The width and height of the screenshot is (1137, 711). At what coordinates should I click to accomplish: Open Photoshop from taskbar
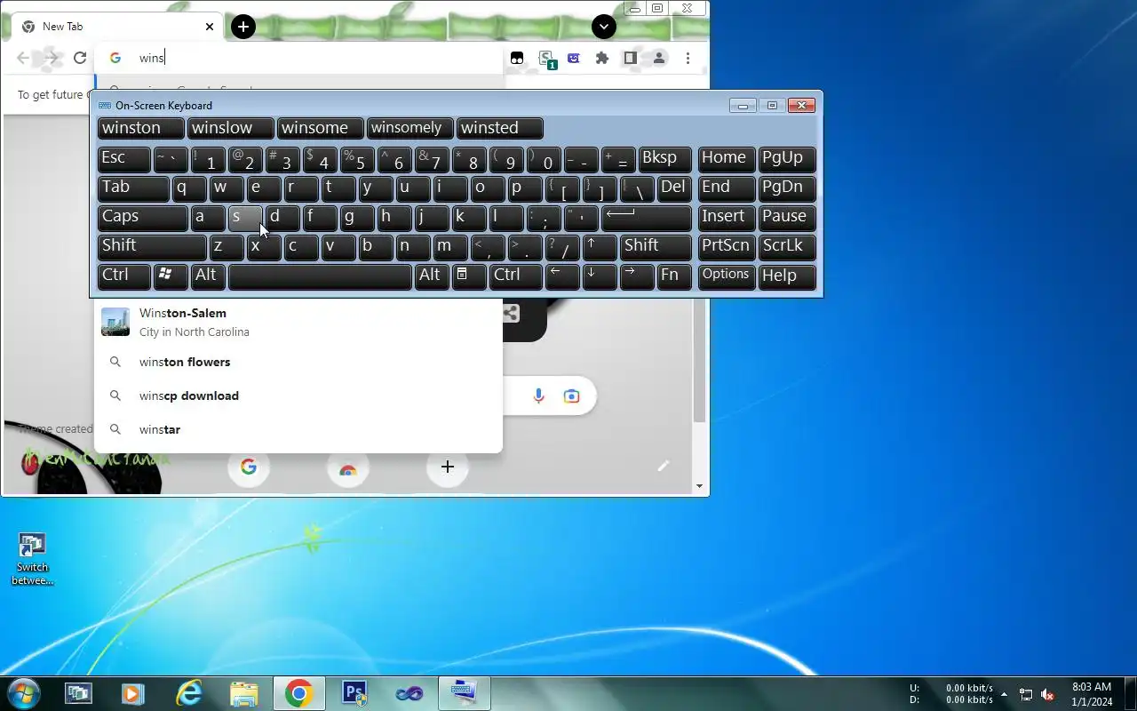click(x=354, y=693)
